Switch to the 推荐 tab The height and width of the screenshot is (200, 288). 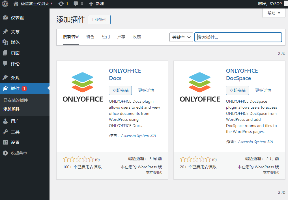click(121, 37)
